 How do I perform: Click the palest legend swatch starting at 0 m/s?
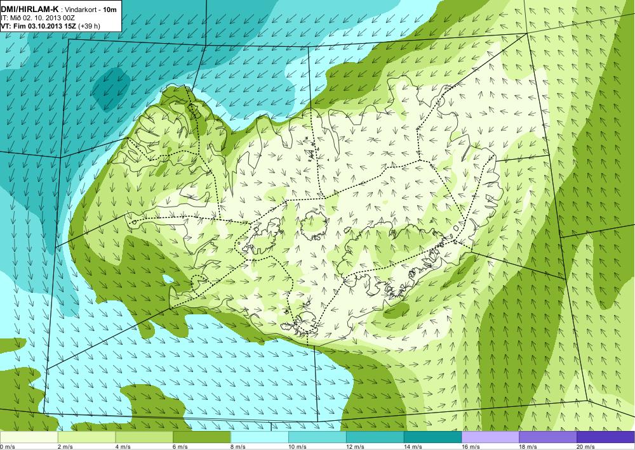click(29, 437)
